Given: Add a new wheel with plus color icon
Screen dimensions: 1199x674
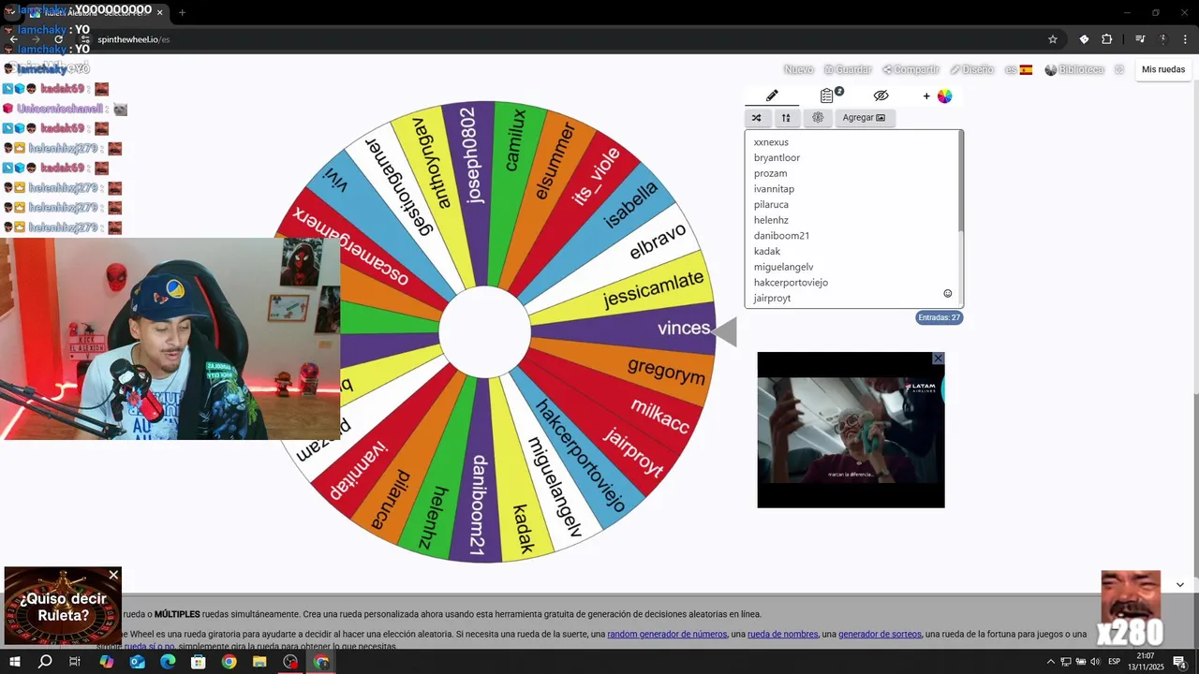Looking at the screenshot, I should click(938, 95).
